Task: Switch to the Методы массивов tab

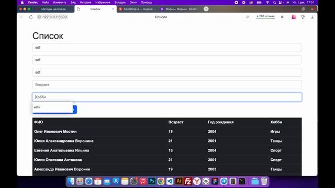Action: point(53,9)
